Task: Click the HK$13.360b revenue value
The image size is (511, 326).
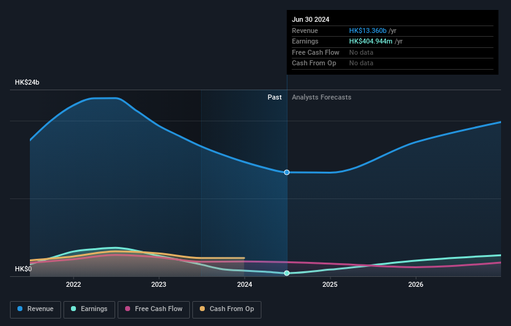Action: pyautogui.click(x=368, y=30)
